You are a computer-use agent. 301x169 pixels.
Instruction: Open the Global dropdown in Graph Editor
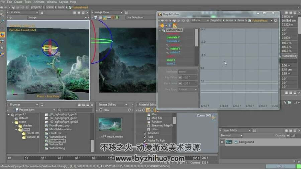[200, 20]
